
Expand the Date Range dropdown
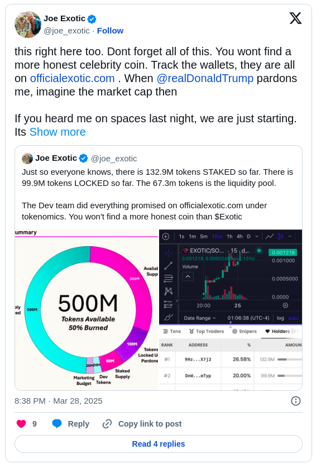click(x=200, y=318)
